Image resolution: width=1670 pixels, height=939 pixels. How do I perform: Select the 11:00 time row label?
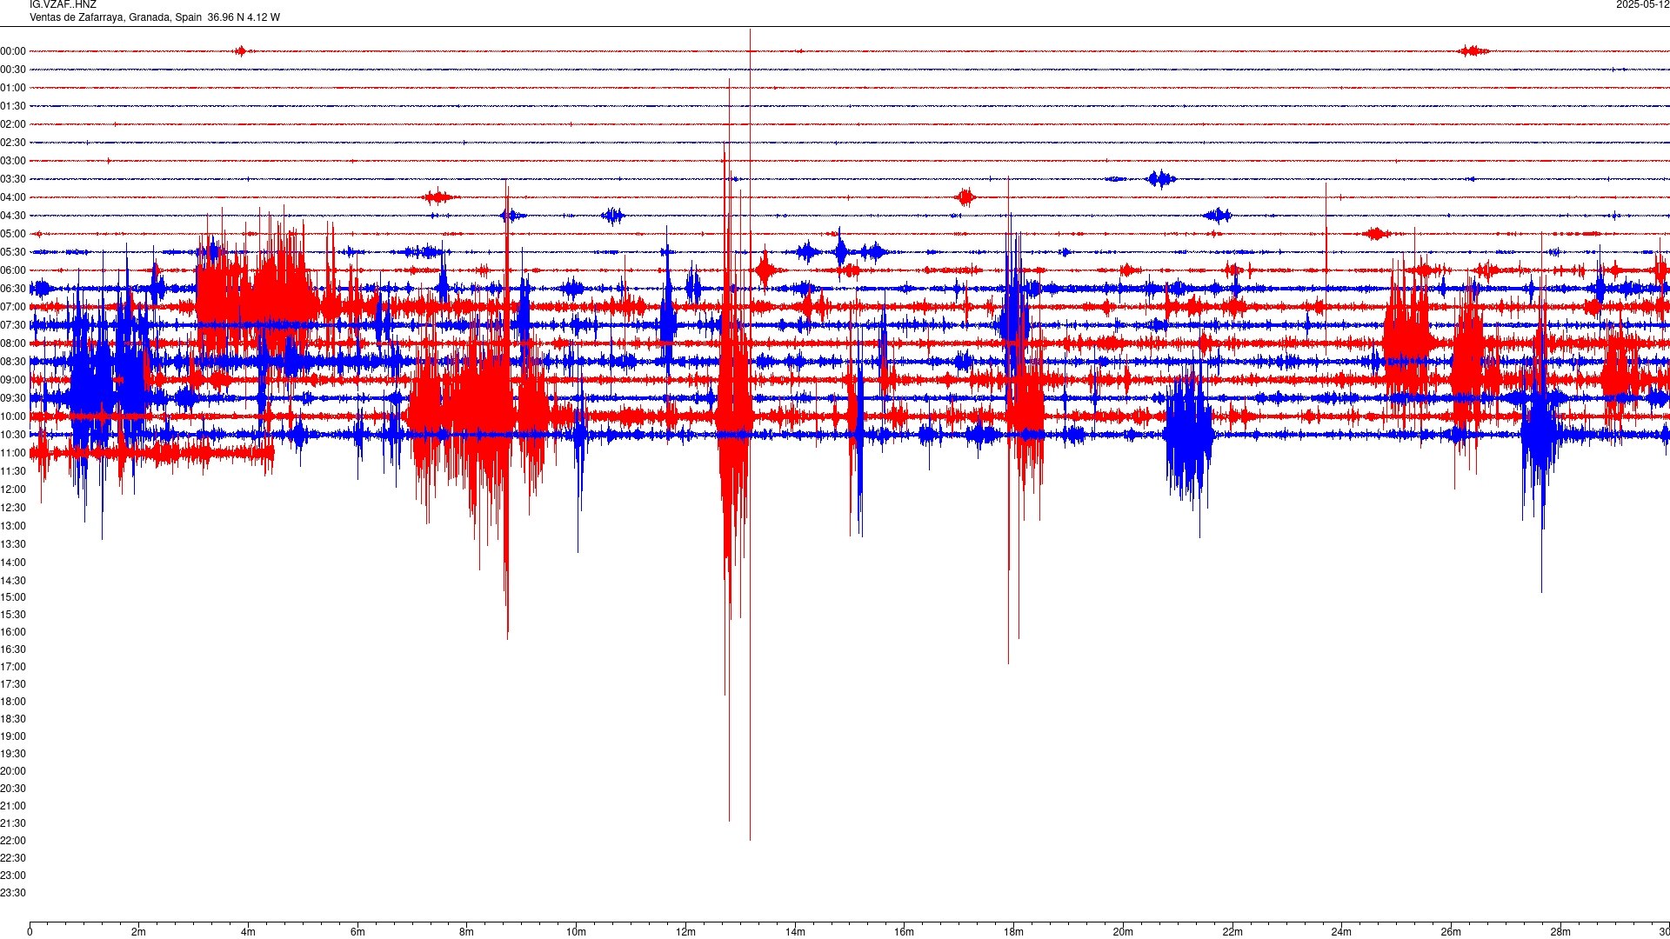[13, 453]
